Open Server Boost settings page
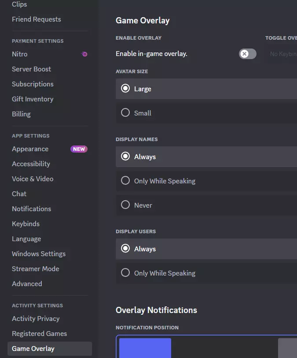Viewport: 297px width, 358px height. coord(31,69)
